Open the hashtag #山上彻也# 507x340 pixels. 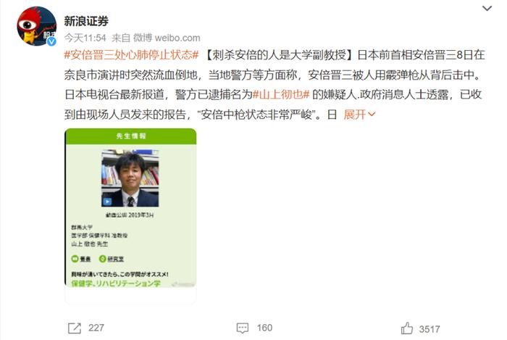click(281, 94)
